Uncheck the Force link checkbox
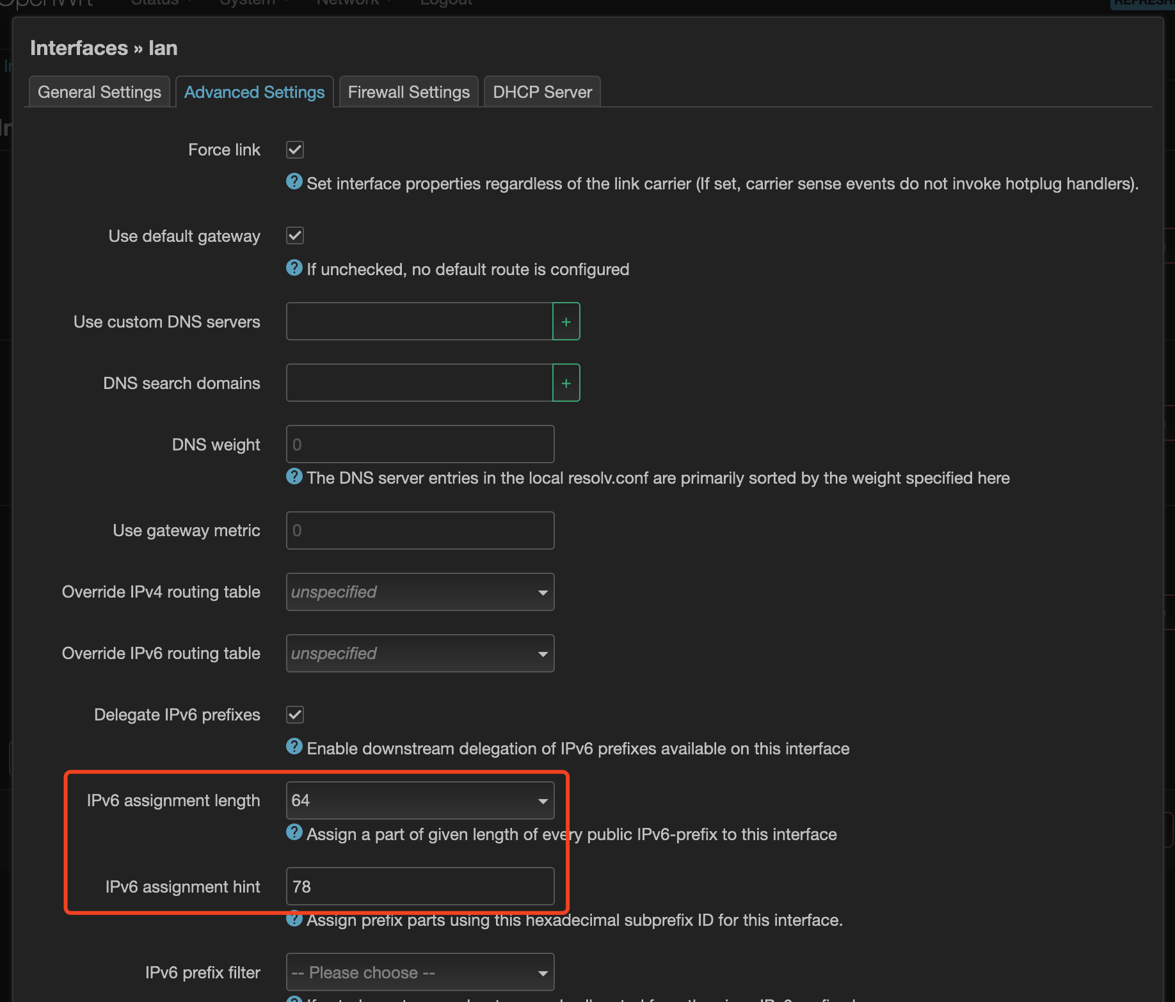Image resolution: width=1175 pixels, height=1002 pixels. pos(295,150)
